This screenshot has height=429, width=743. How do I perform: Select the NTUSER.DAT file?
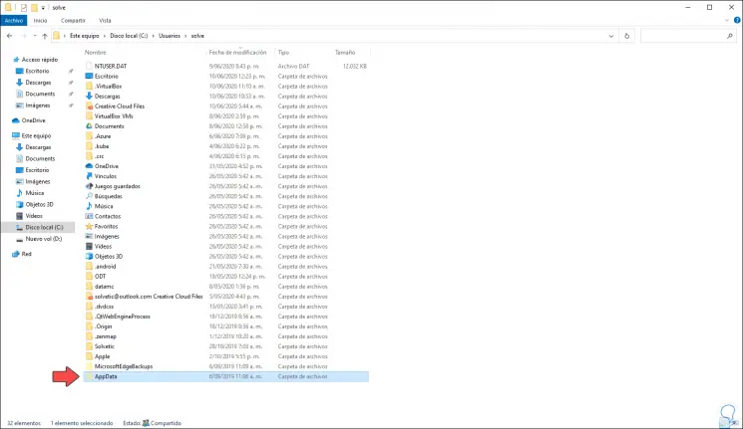[x=111, y=67]
